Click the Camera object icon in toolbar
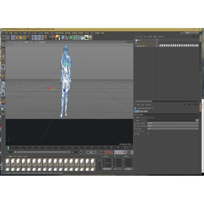This screenshot has width=204, height=204. [x=86, y=37]
